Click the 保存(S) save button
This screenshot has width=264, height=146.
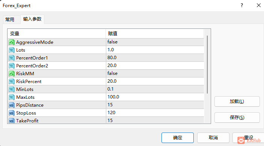pos(237,118)
